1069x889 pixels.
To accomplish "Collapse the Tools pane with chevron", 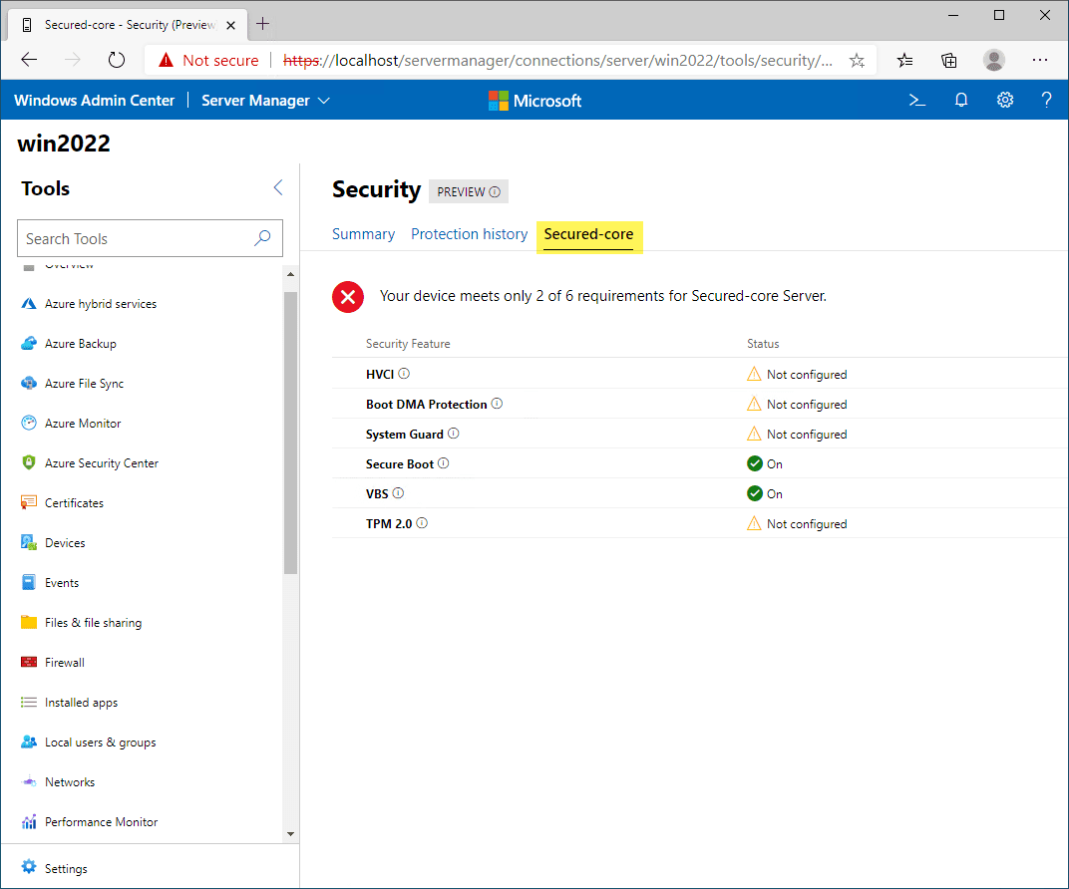I will [278, 187].
